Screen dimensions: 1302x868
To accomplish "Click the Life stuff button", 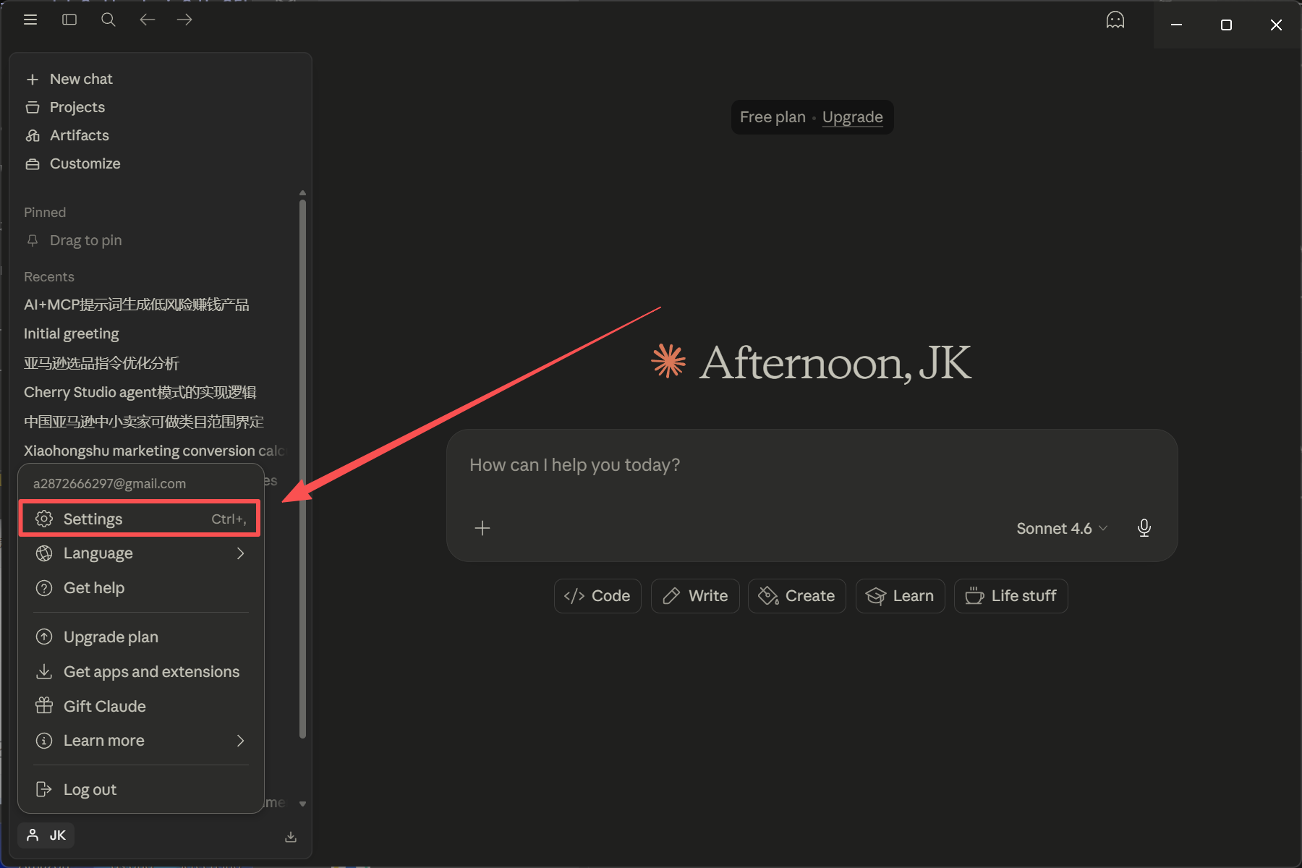I will point(1010,596).
